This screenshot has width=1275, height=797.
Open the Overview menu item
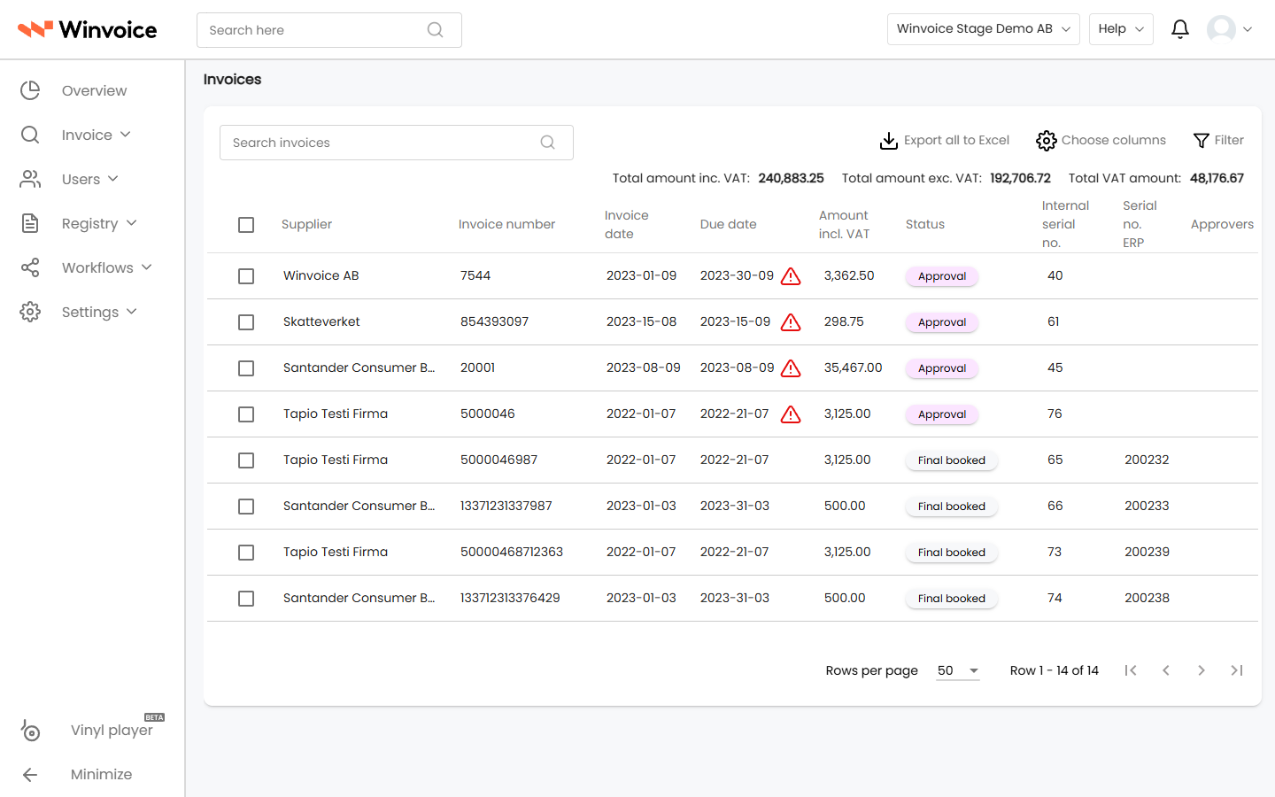(94, 90)
